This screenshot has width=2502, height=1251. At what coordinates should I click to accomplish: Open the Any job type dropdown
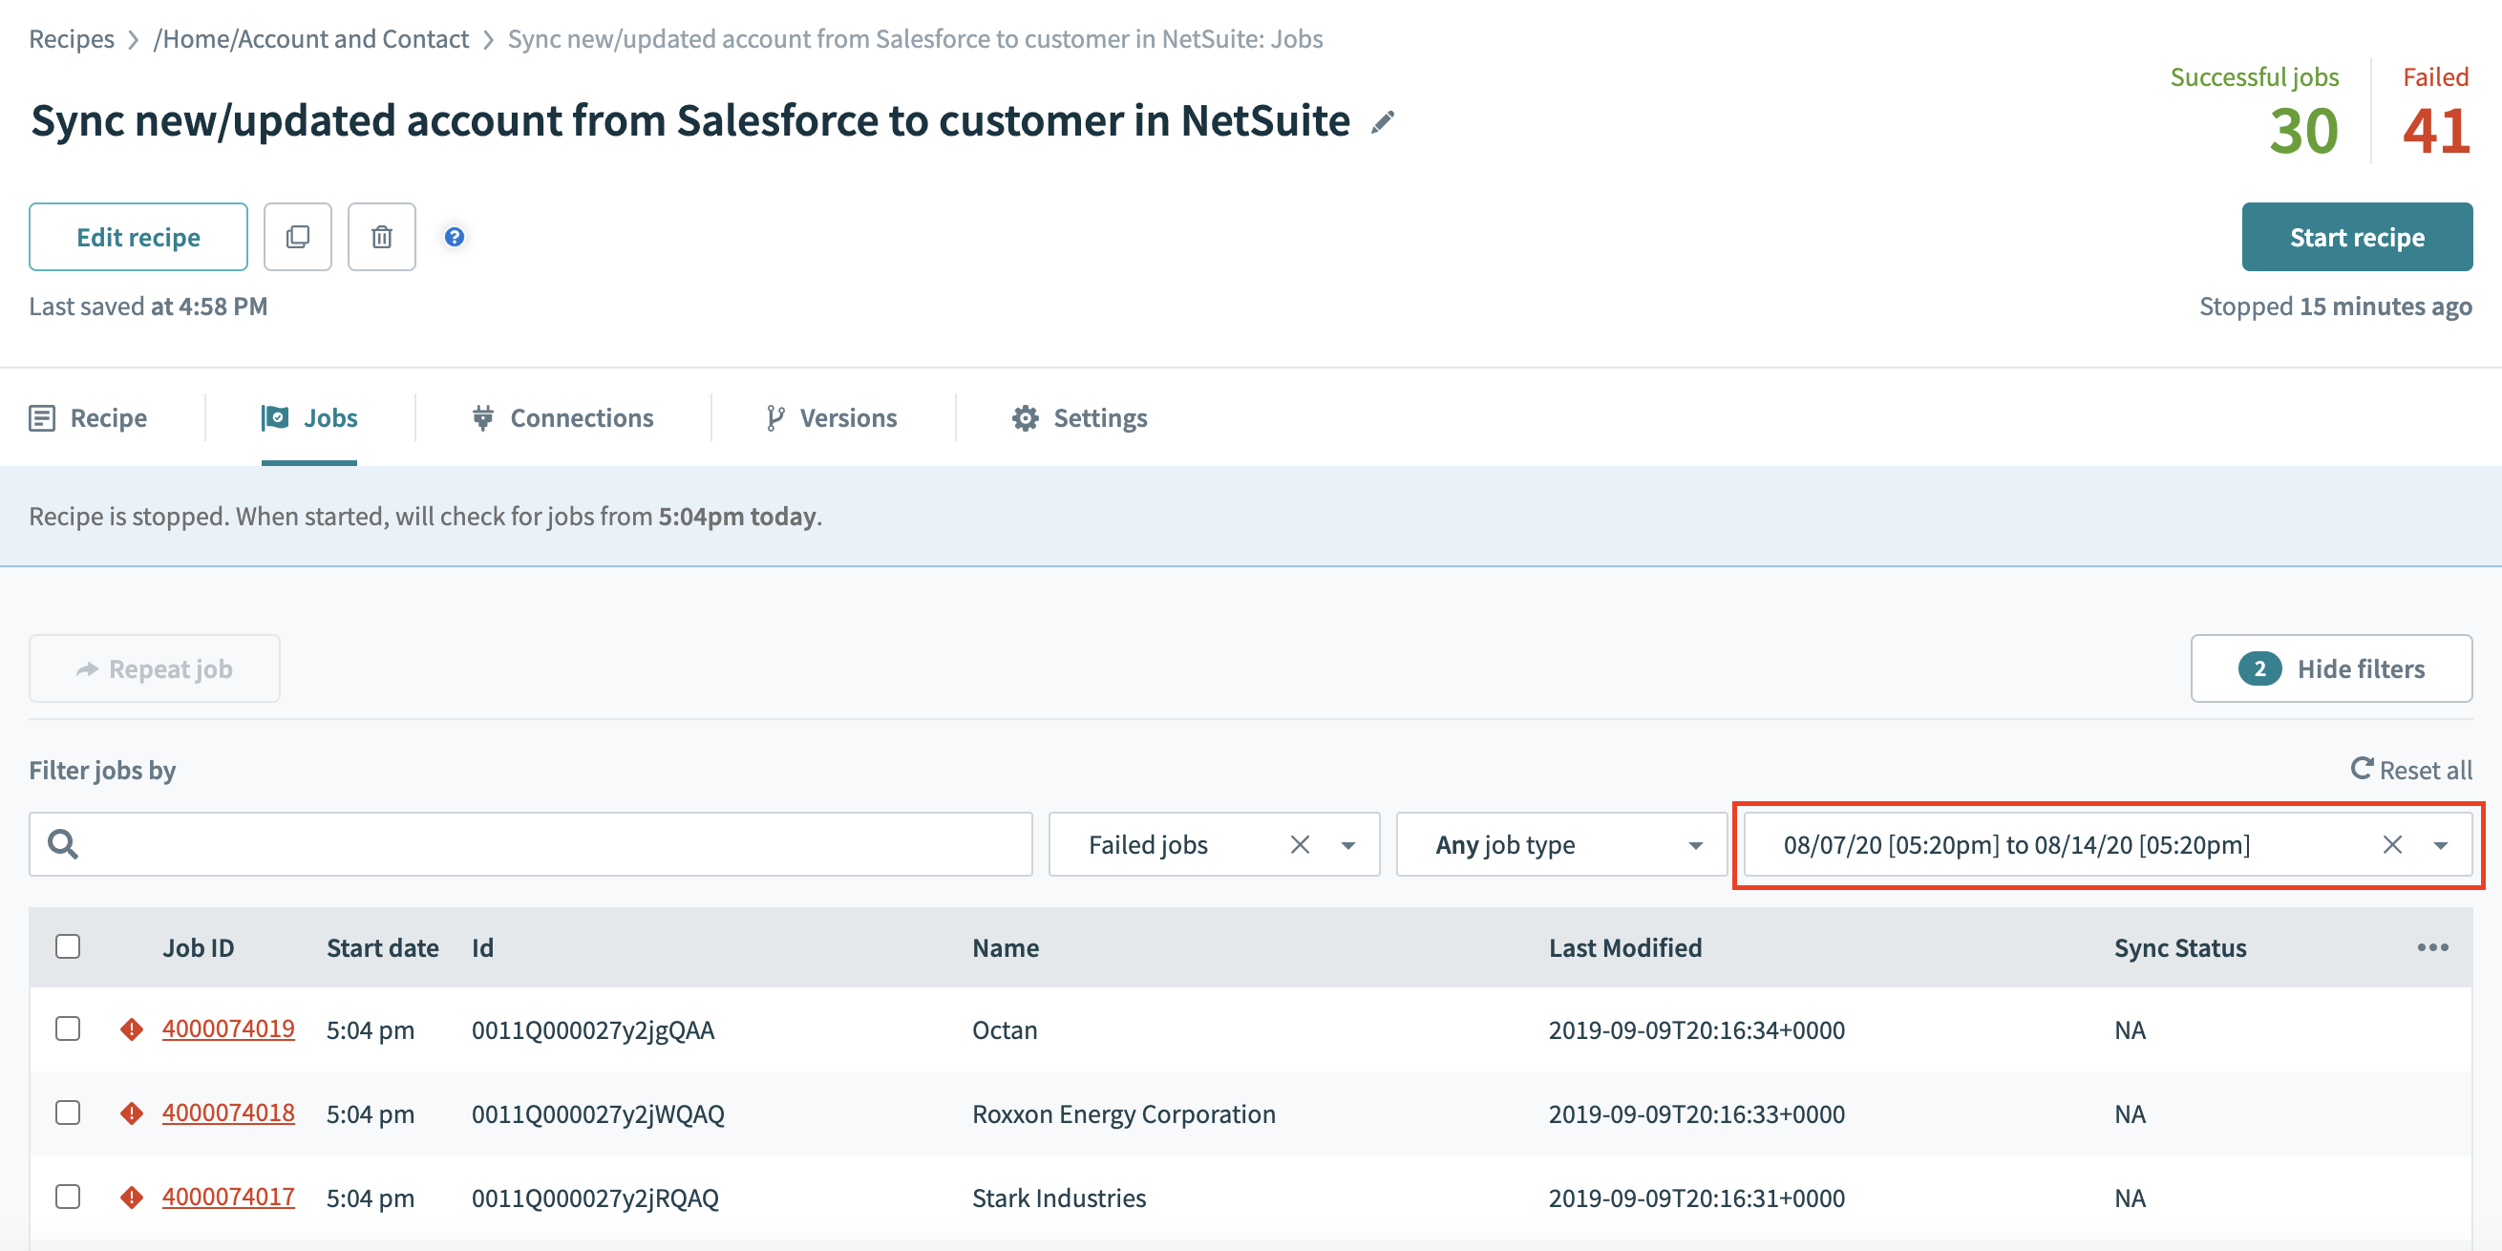click(1561, 845)
